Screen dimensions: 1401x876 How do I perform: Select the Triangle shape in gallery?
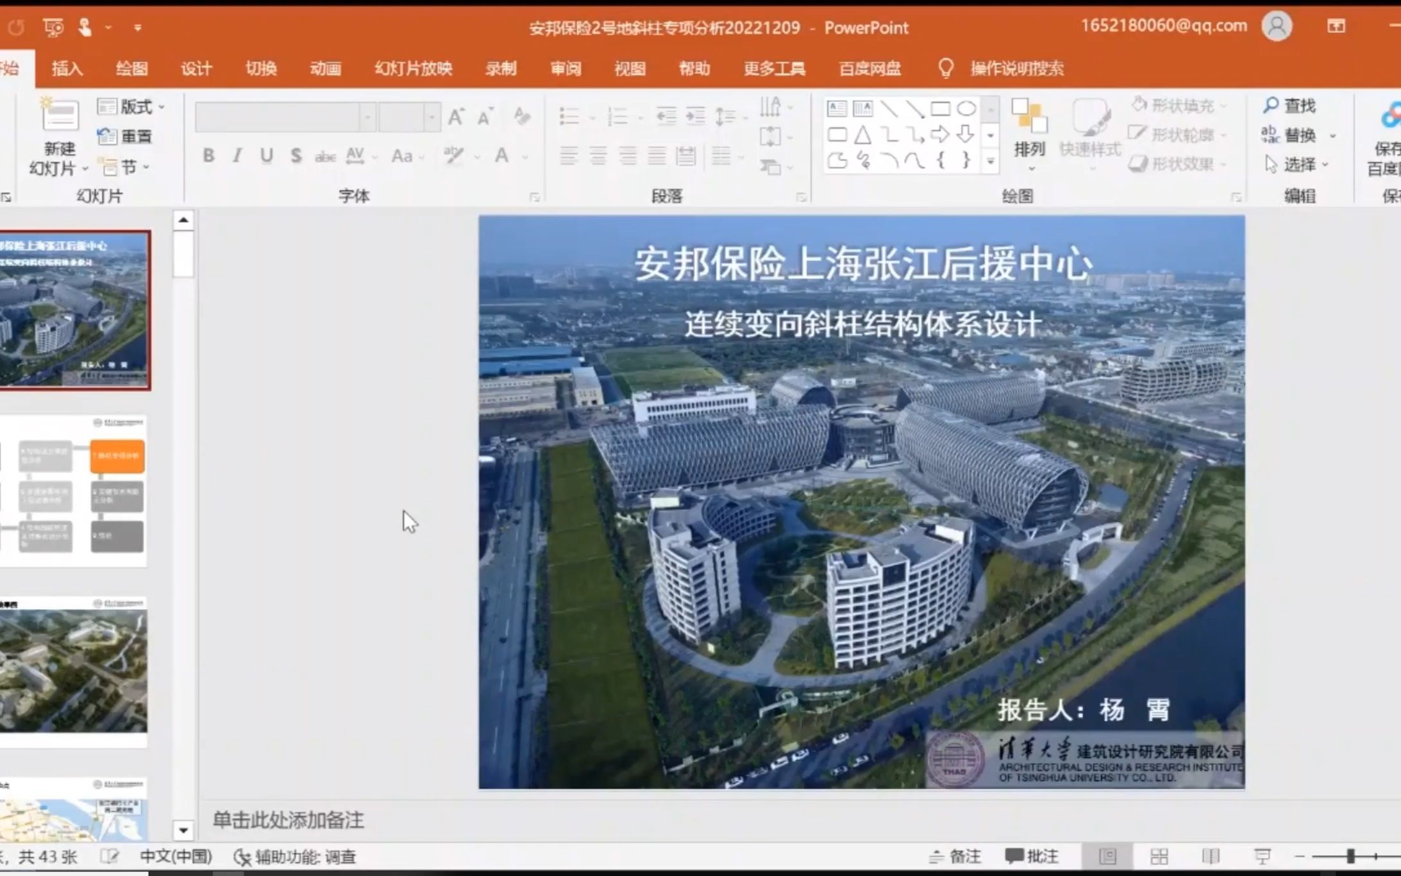click(x=863, y=134)
